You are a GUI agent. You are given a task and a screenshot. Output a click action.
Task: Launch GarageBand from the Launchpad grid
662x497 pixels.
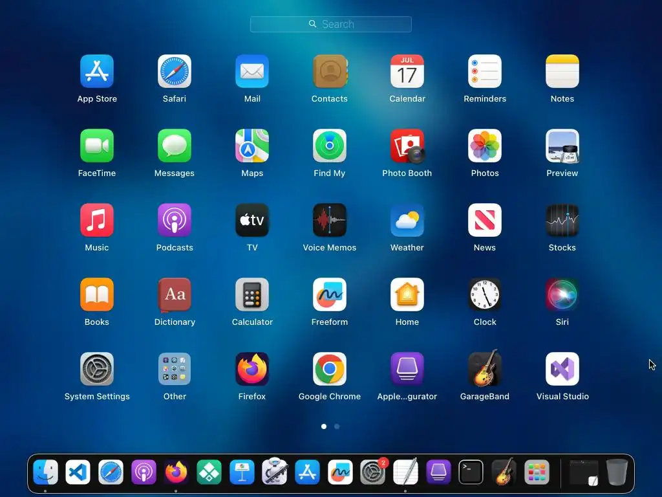(485, 368)
